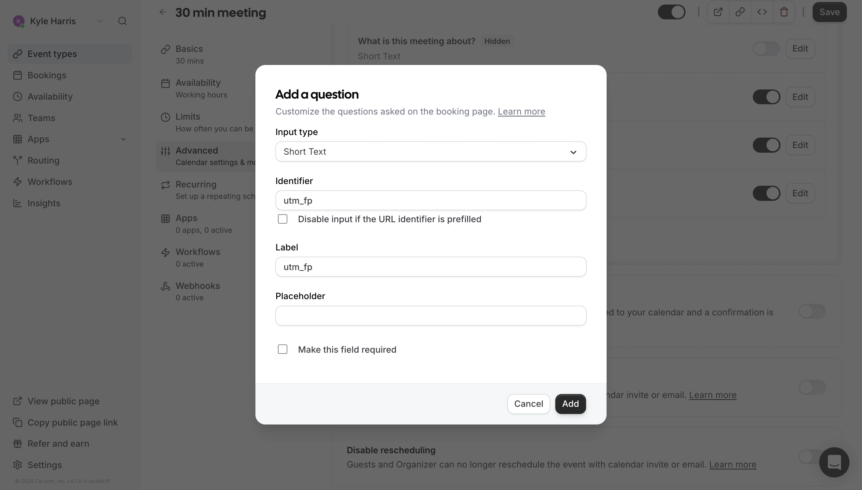Viewport: 862px width, 490px height.
Task: Check Make this field required
Action: point(282,349)
